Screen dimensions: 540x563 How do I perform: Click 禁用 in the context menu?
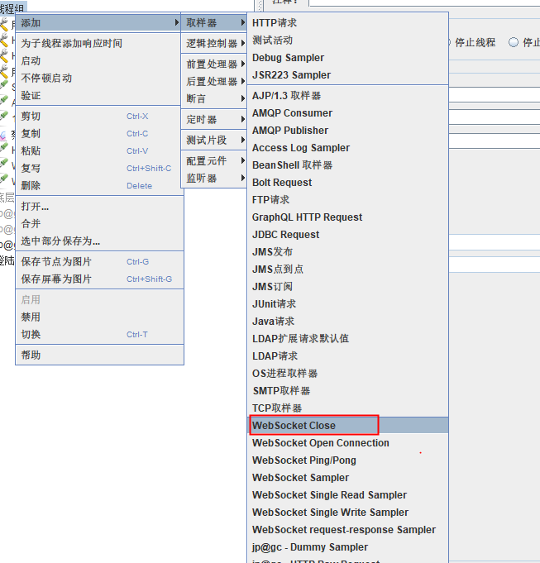pyautogui.click(x=31, y=317)
